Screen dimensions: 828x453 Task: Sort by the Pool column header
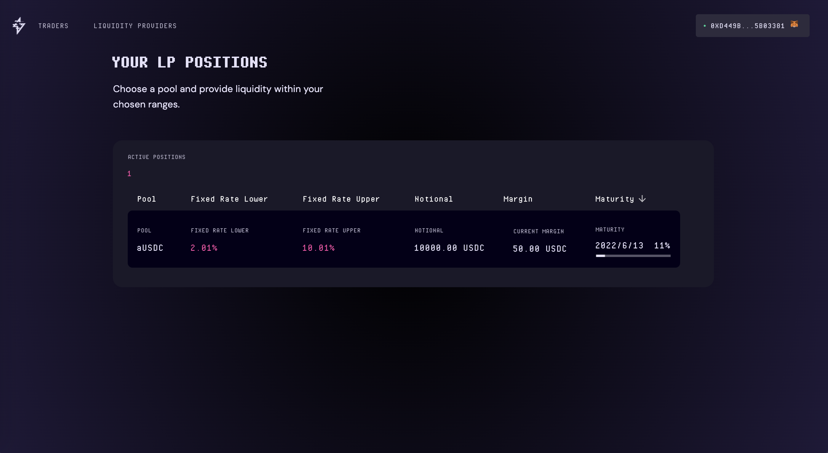(147, 199)
